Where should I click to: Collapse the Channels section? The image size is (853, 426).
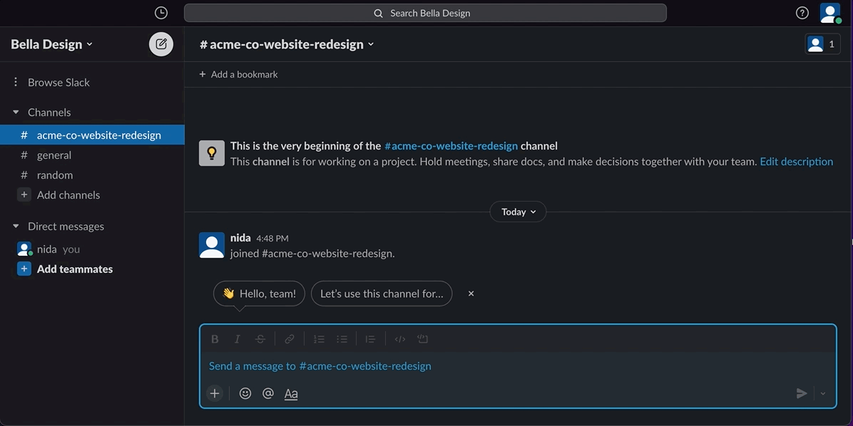coord(16,113)
